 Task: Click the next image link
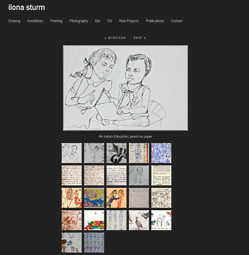139,37
